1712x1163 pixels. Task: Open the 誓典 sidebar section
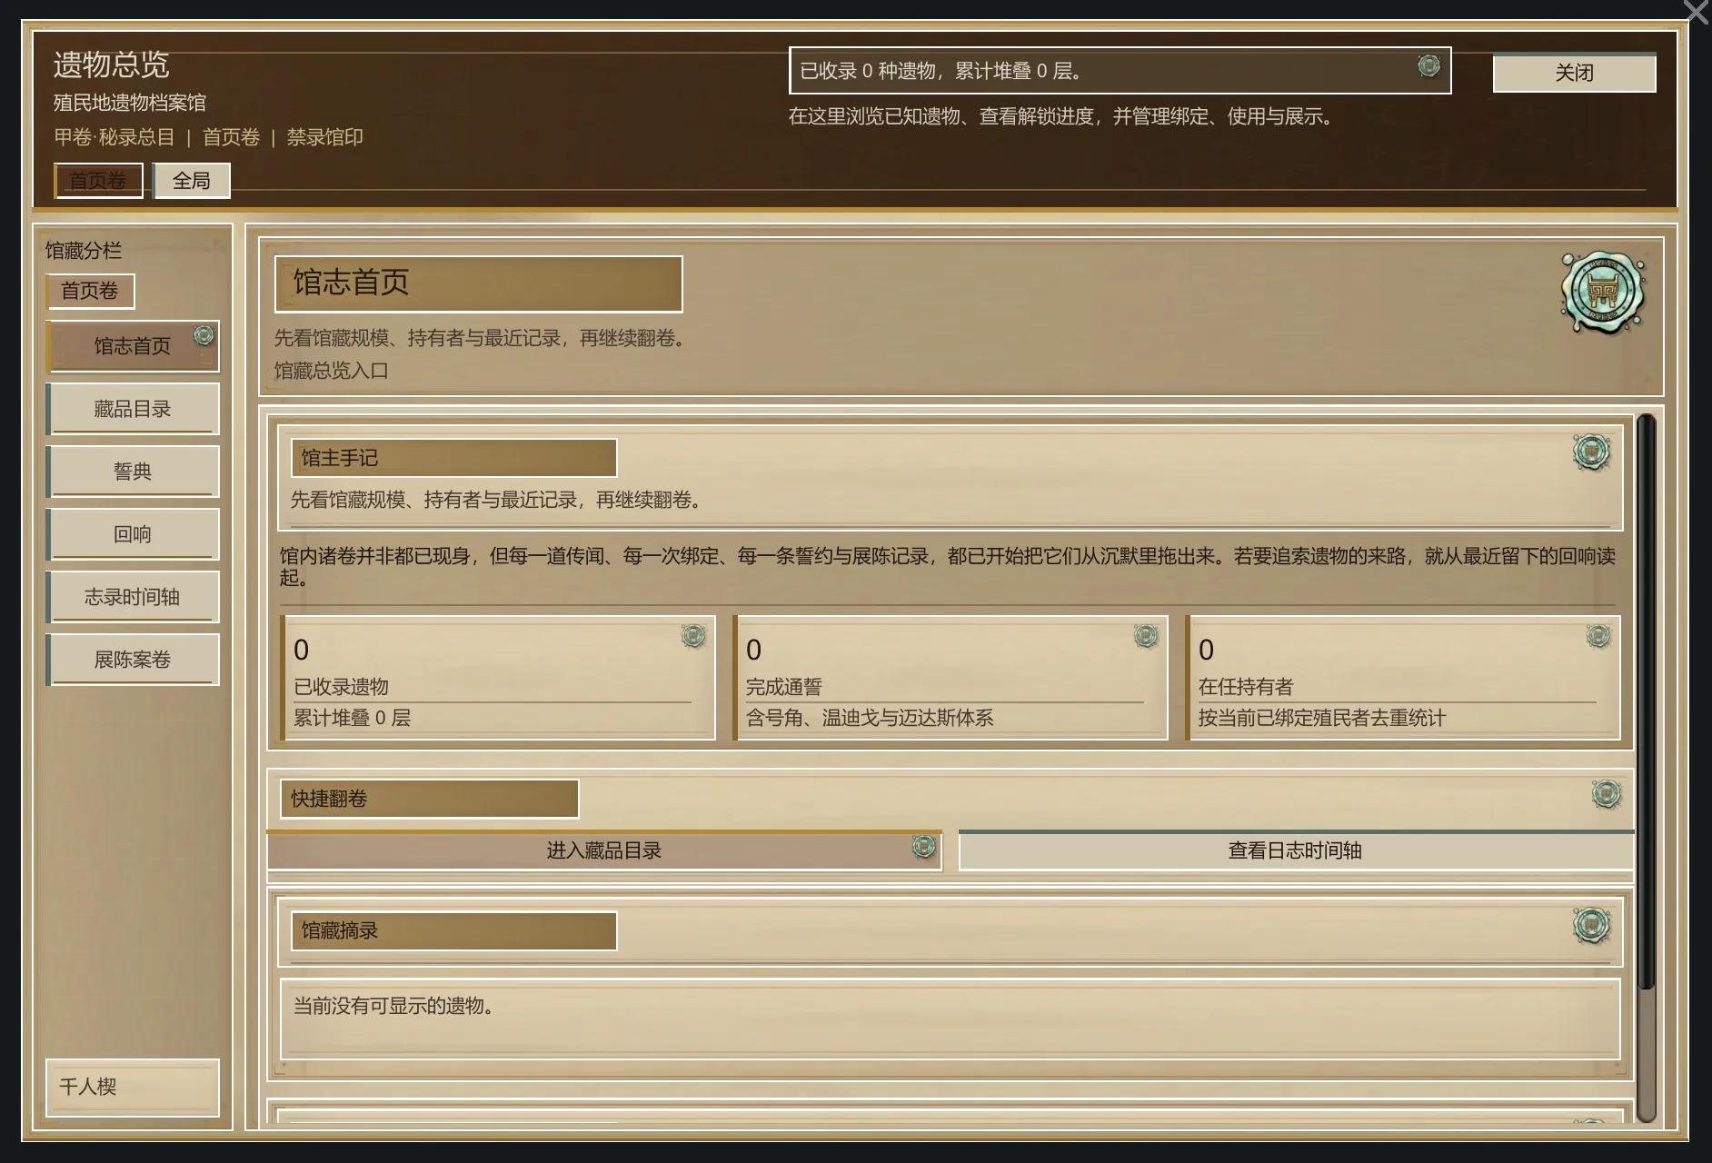click(x=133, y=472)
